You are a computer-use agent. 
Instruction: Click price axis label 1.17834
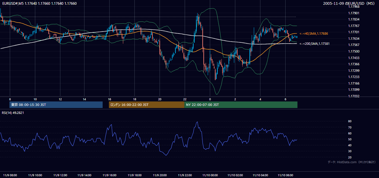353,19
